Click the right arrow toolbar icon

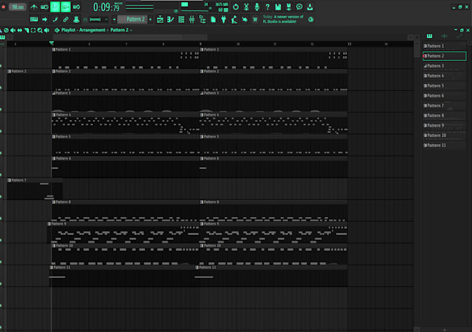pyautogui.click(x=44, y=19)
